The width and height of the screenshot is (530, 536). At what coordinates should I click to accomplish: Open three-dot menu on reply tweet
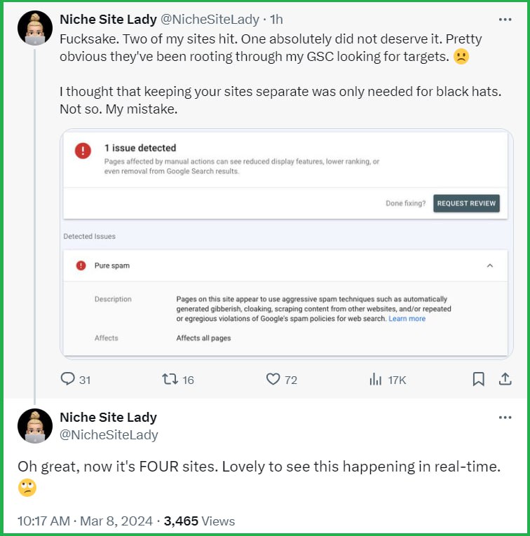click(x=505, y=418)
